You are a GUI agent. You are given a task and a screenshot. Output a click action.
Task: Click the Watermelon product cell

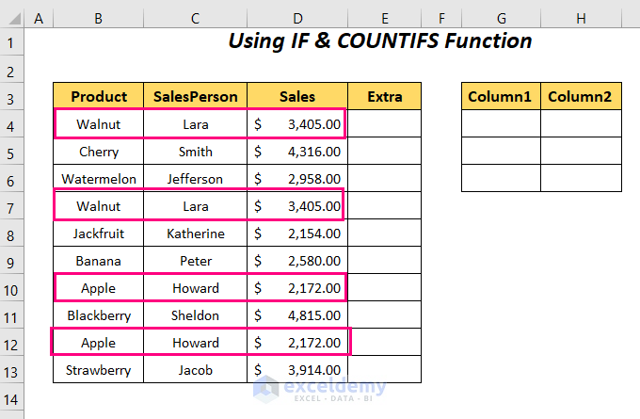98,179
